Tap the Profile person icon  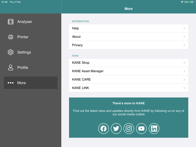(11, 67)
